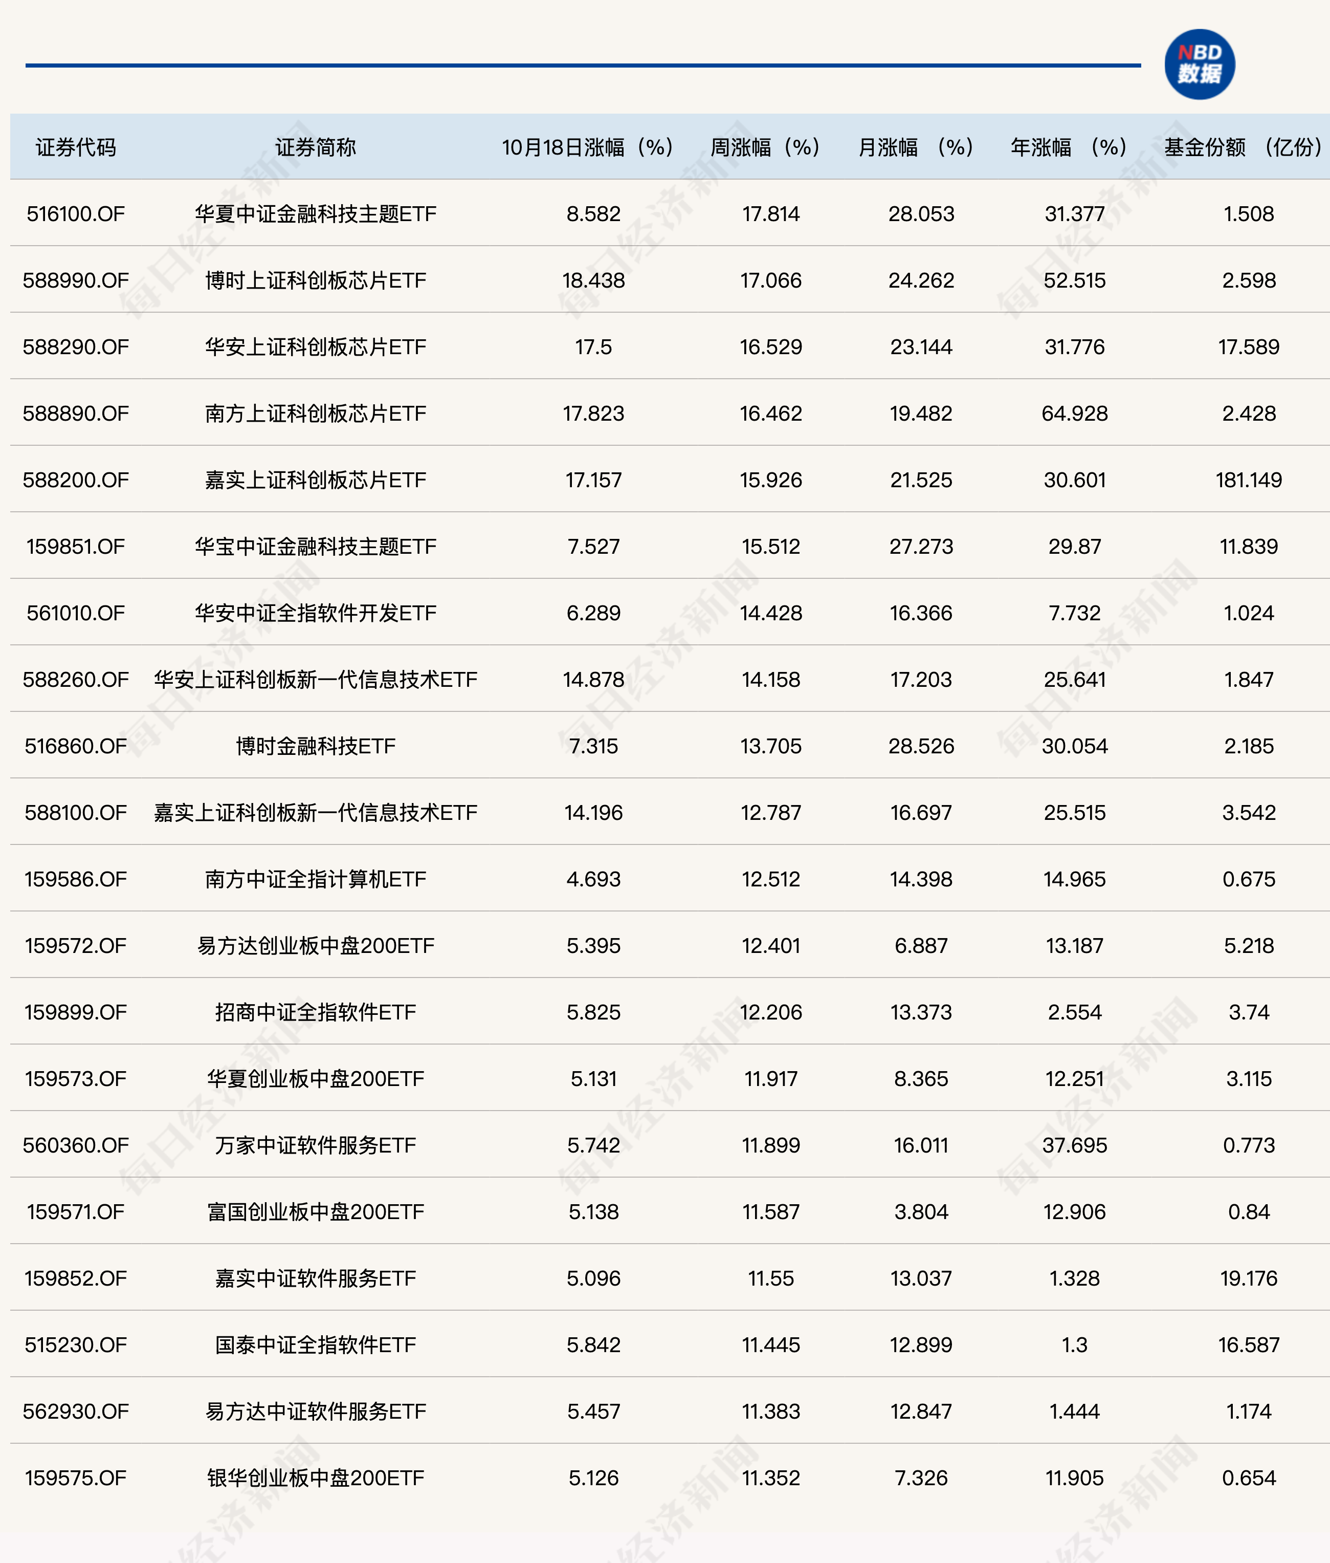1330x1563 pixels.
Task: Select code 562930.OF
Action: click(75, 1410)
